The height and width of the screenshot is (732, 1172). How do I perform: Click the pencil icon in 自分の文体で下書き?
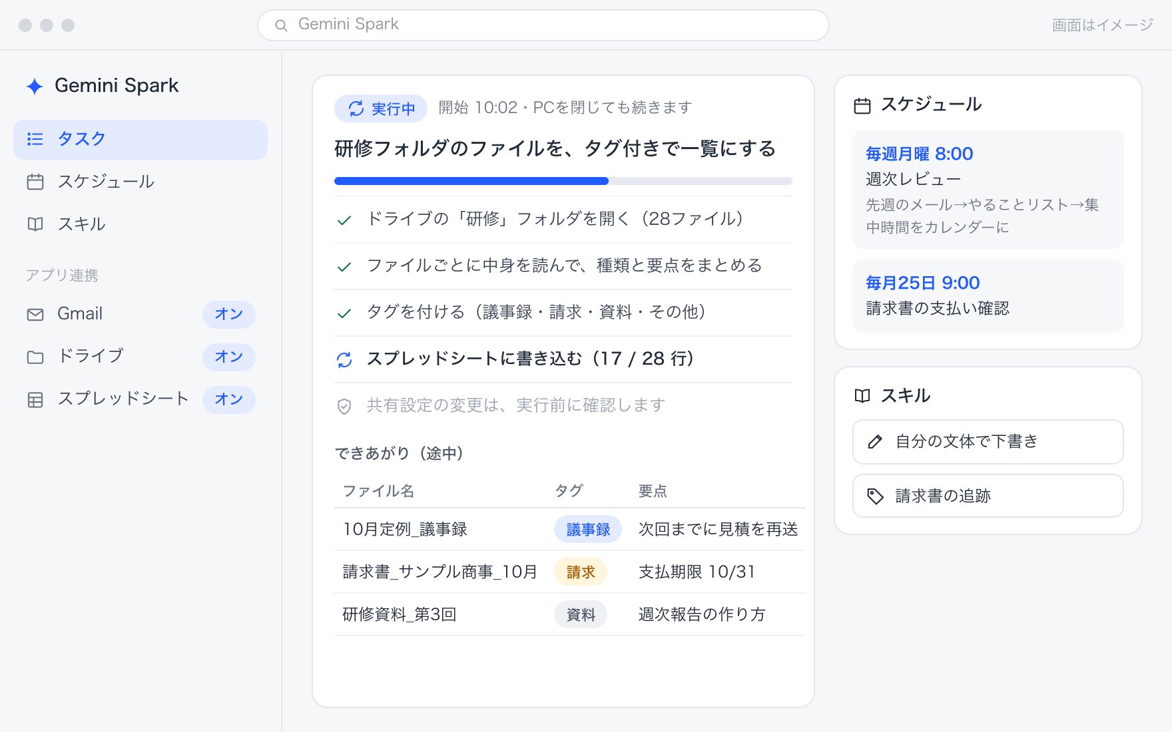[875, 442]
